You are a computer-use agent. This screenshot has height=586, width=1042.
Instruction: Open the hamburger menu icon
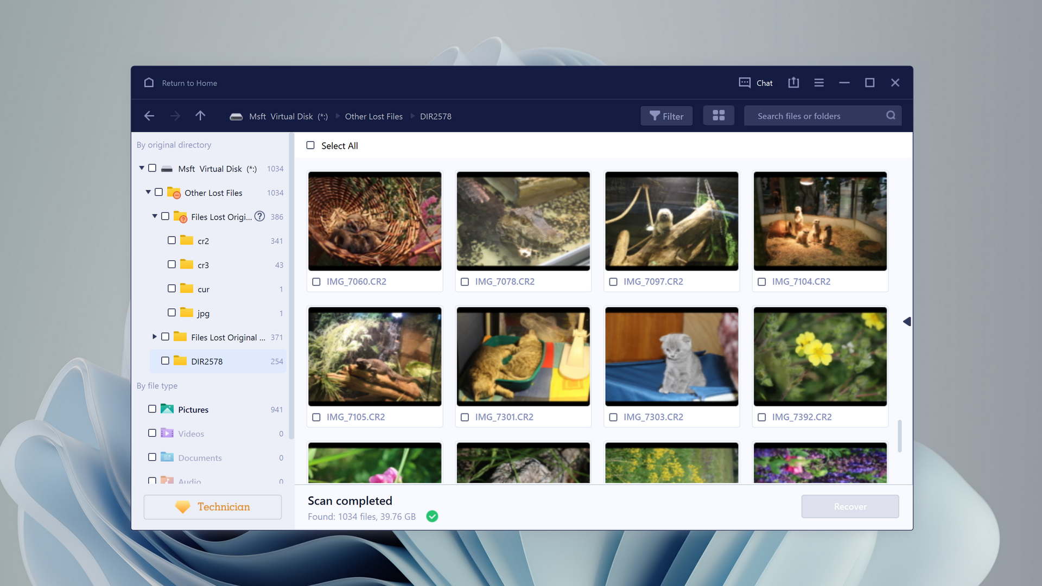(819, 82)
